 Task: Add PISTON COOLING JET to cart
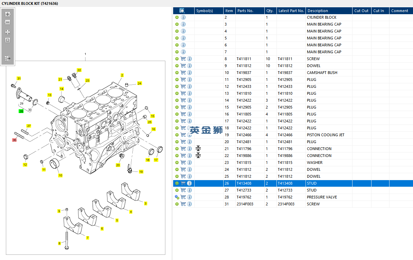coord(183,135)
